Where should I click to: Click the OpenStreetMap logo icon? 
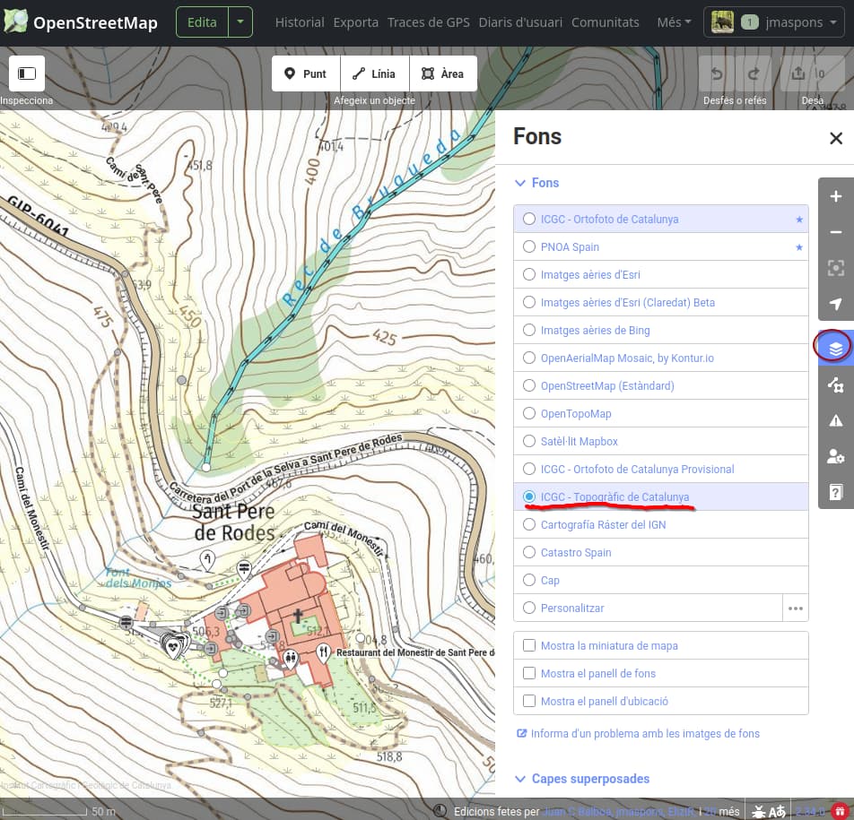[15, 22]
